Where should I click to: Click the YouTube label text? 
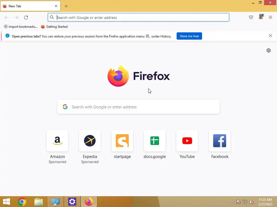187,157
